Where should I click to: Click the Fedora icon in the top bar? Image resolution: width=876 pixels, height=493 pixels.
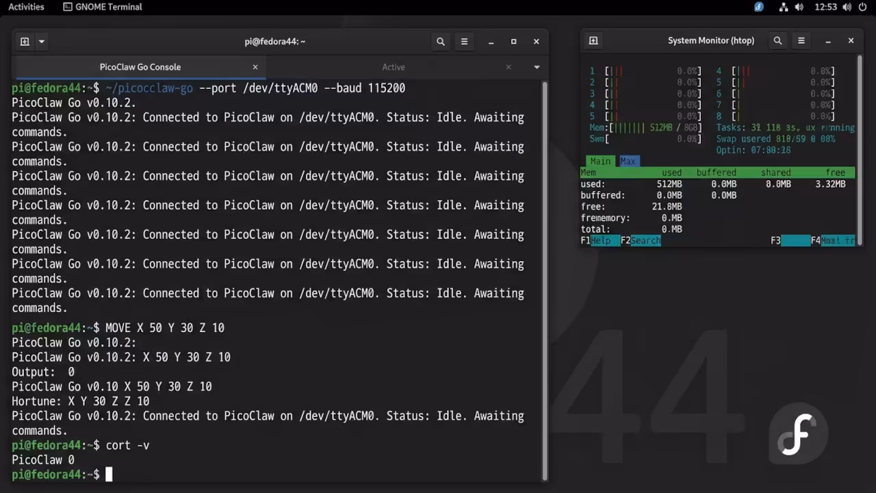[759, 7]
